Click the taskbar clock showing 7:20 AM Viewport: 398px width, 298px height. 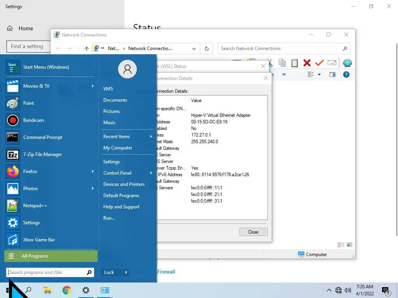[x=365, y=290]
